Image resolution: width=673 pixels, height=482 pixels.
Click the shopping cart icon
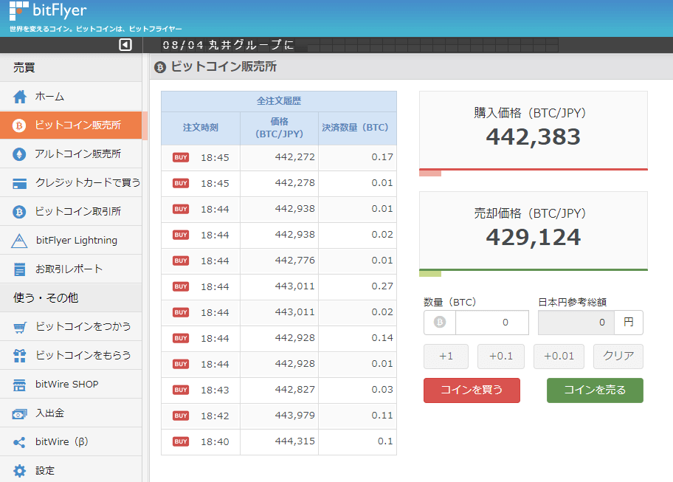[19, 327]
